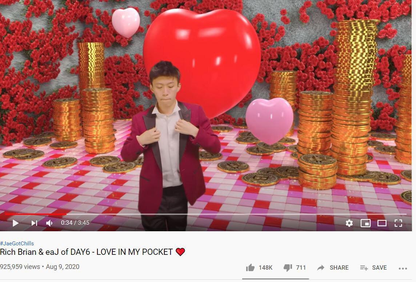Click the 148K likes count
Image resolution: width=416 pixels, height=282 pixels.
[x=265, y=268]
